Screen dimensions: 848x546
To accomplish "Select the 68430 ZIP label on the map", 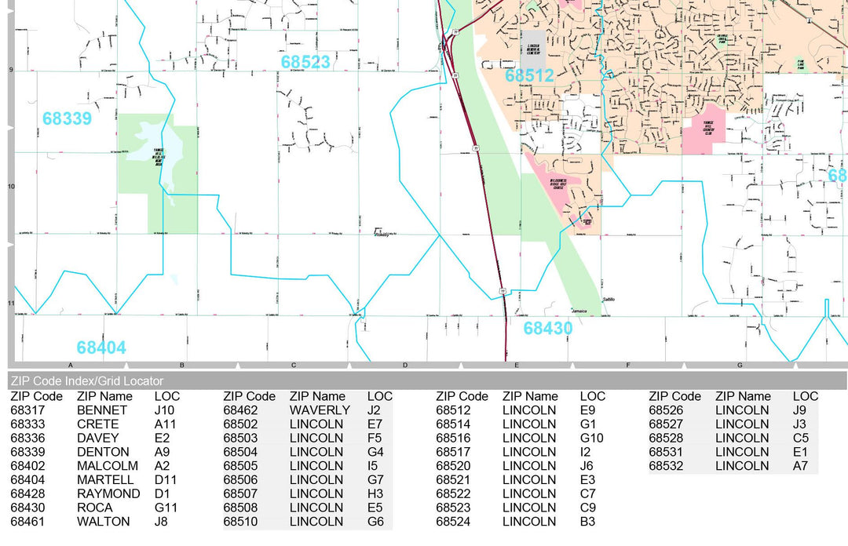I will pyautogui.click(x=548, y=329).
